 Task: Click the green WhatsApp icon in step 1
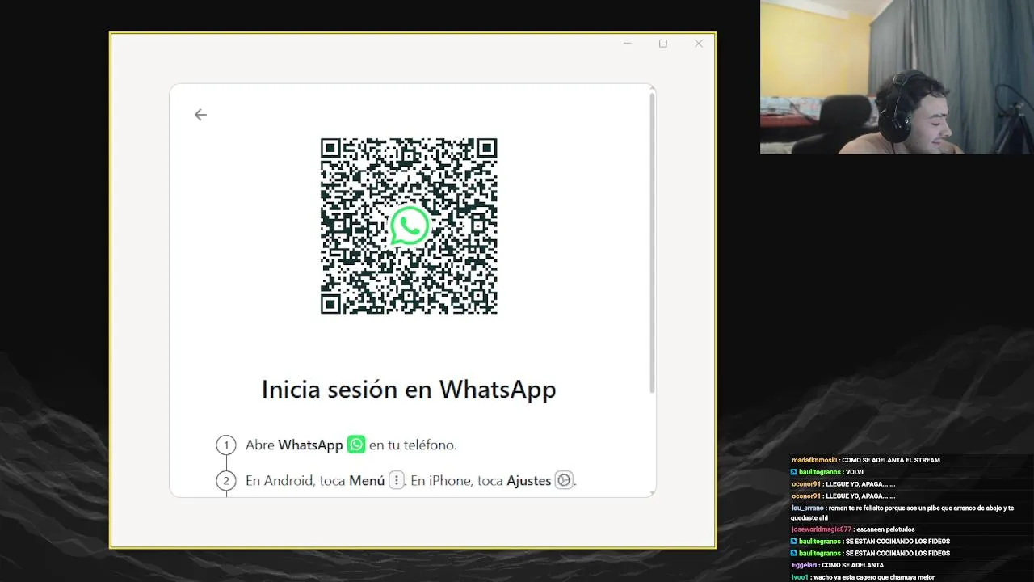(x=356, y=445)
